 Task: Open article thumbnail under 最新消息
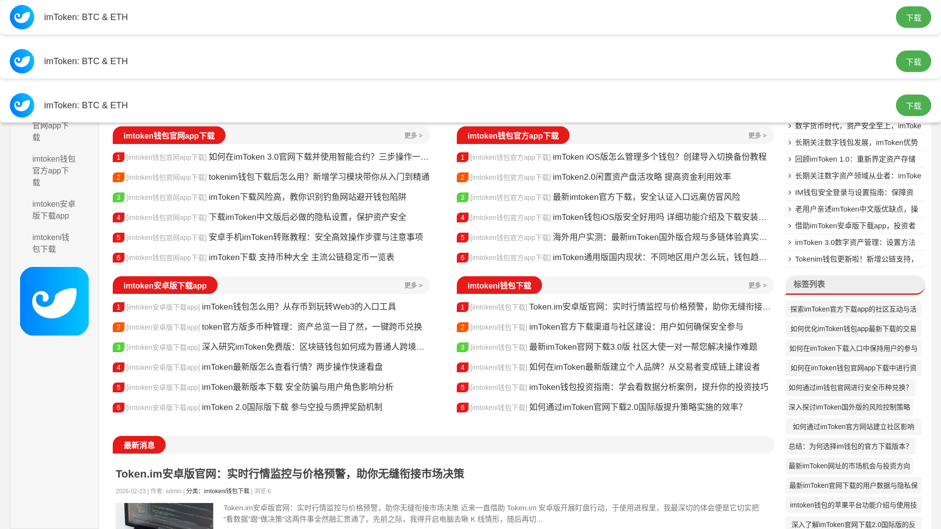(x=164, y=516)
